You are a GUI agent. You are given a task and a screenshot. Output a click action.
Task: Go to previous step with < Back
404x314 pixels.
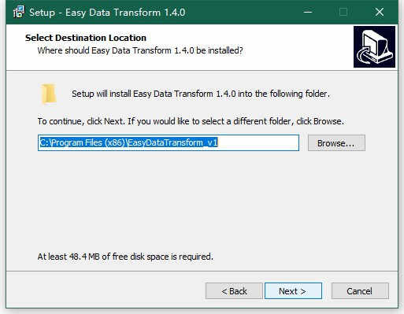(x=234, y=291)
